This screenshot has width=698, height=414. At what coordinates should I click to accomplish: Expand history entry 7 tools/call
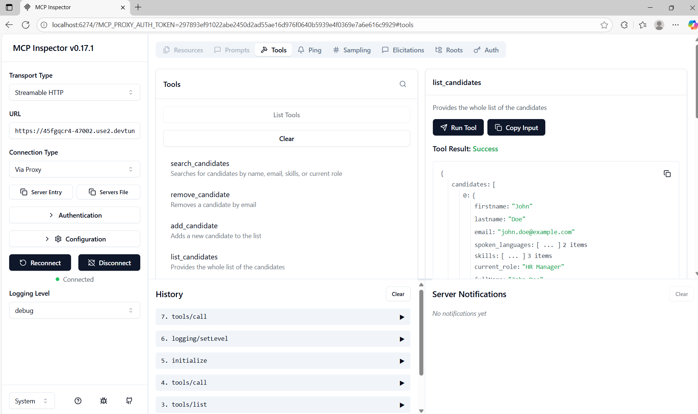coord(283,317)
